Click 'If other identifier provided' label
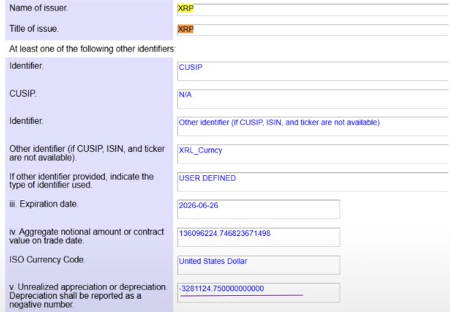This screenshot has width=450, height=312. pos(81,181)
